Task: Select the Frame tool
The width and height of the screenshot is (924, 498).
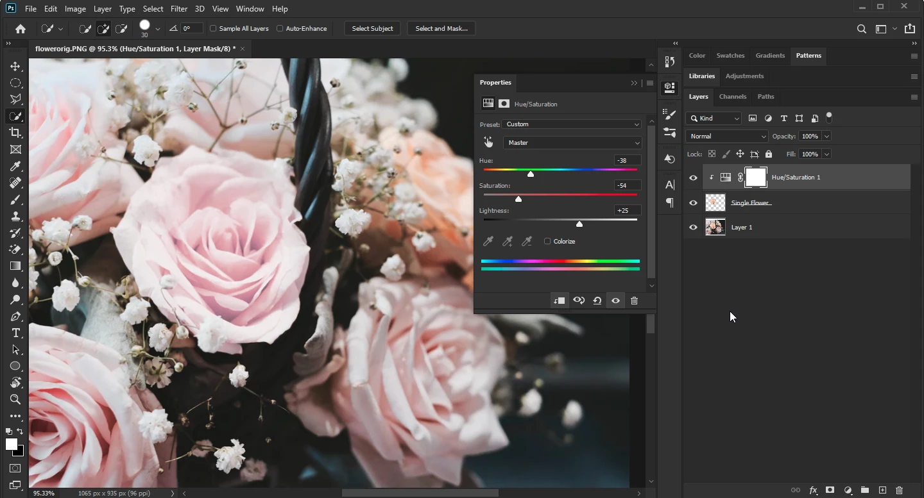Action: tap(15, 149)
